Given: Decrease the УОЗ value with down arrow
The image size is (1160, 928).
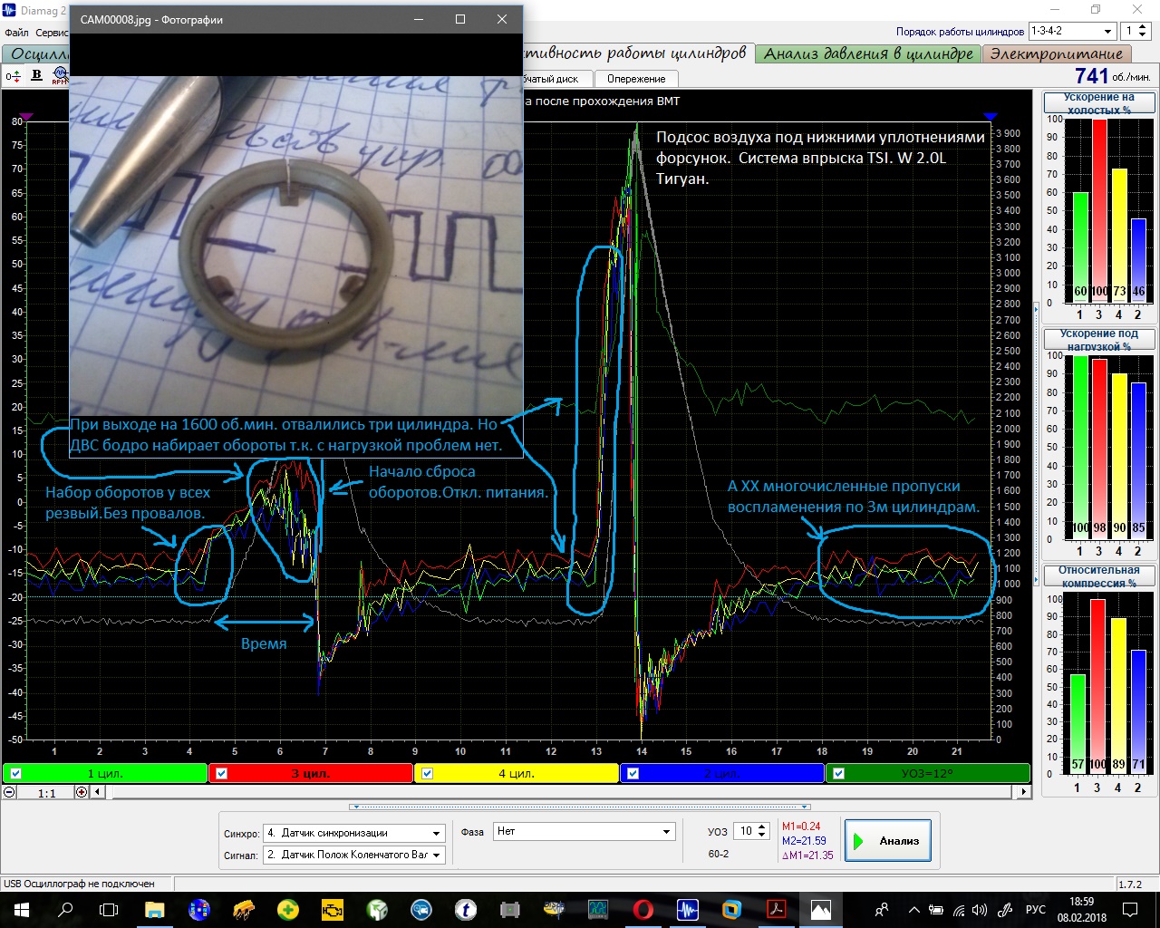Looking at the screenshot, I should tap(762, 836).
